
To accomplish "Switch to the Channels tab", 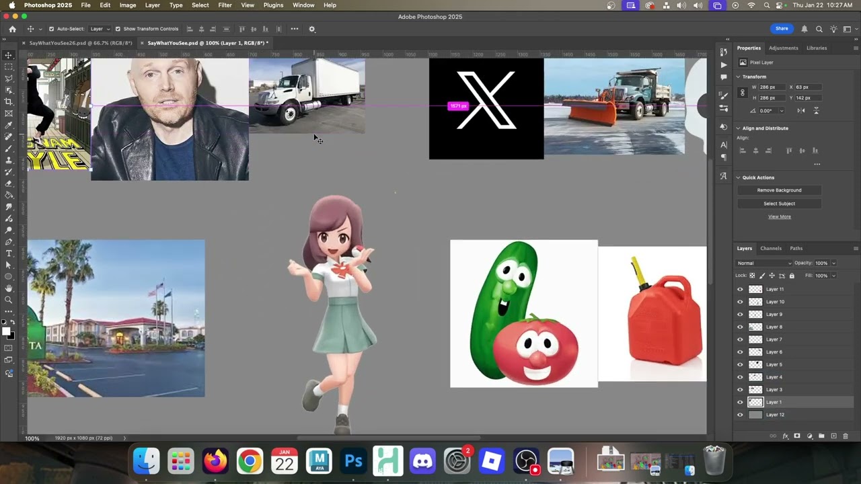I will click(x=771, y=248).
